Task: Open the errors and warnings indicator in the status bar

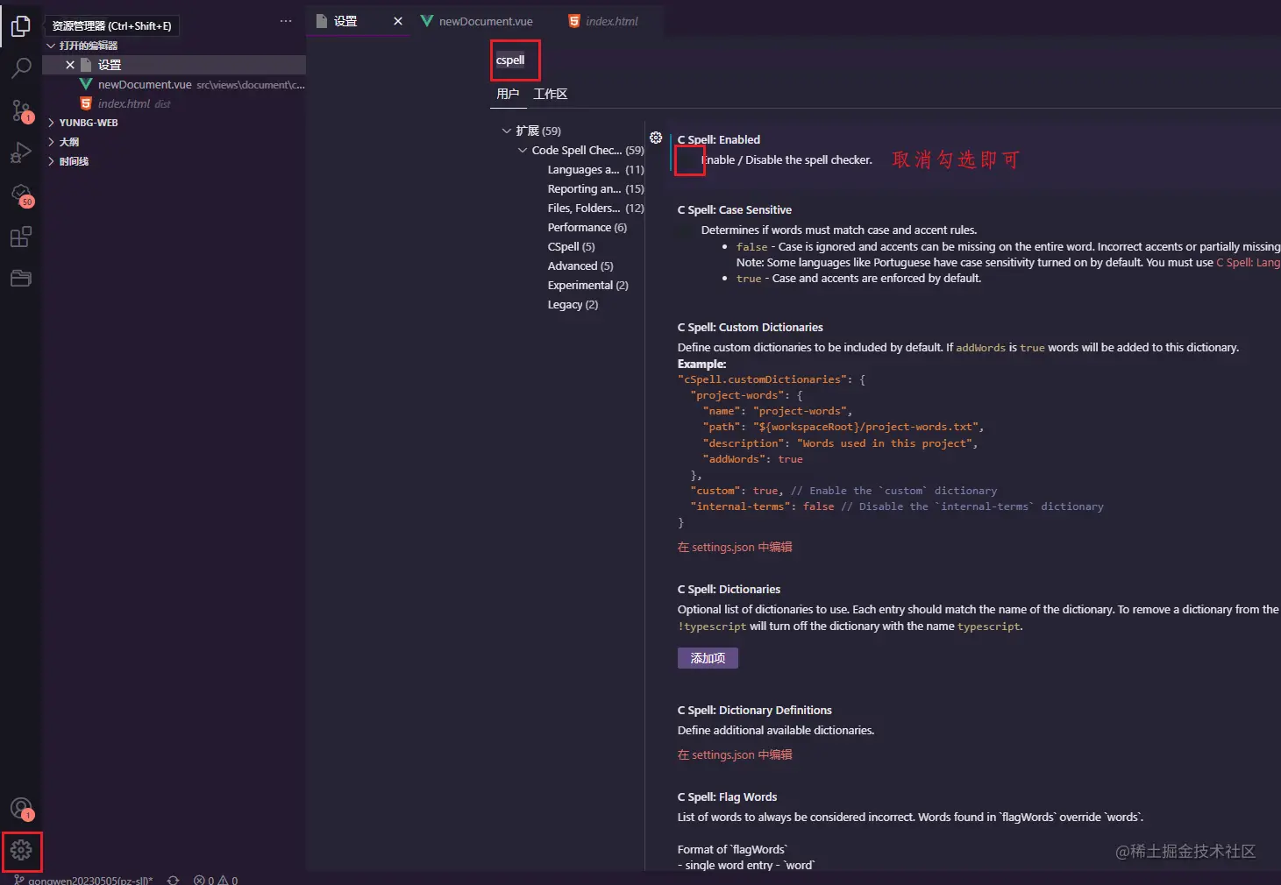Action: (x=216, y=880)
